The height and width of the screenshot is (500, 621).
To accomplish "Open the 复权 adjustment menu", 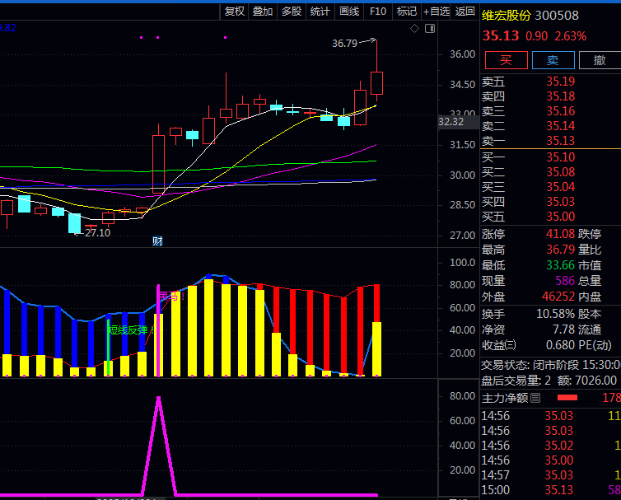I will point(235,12).
